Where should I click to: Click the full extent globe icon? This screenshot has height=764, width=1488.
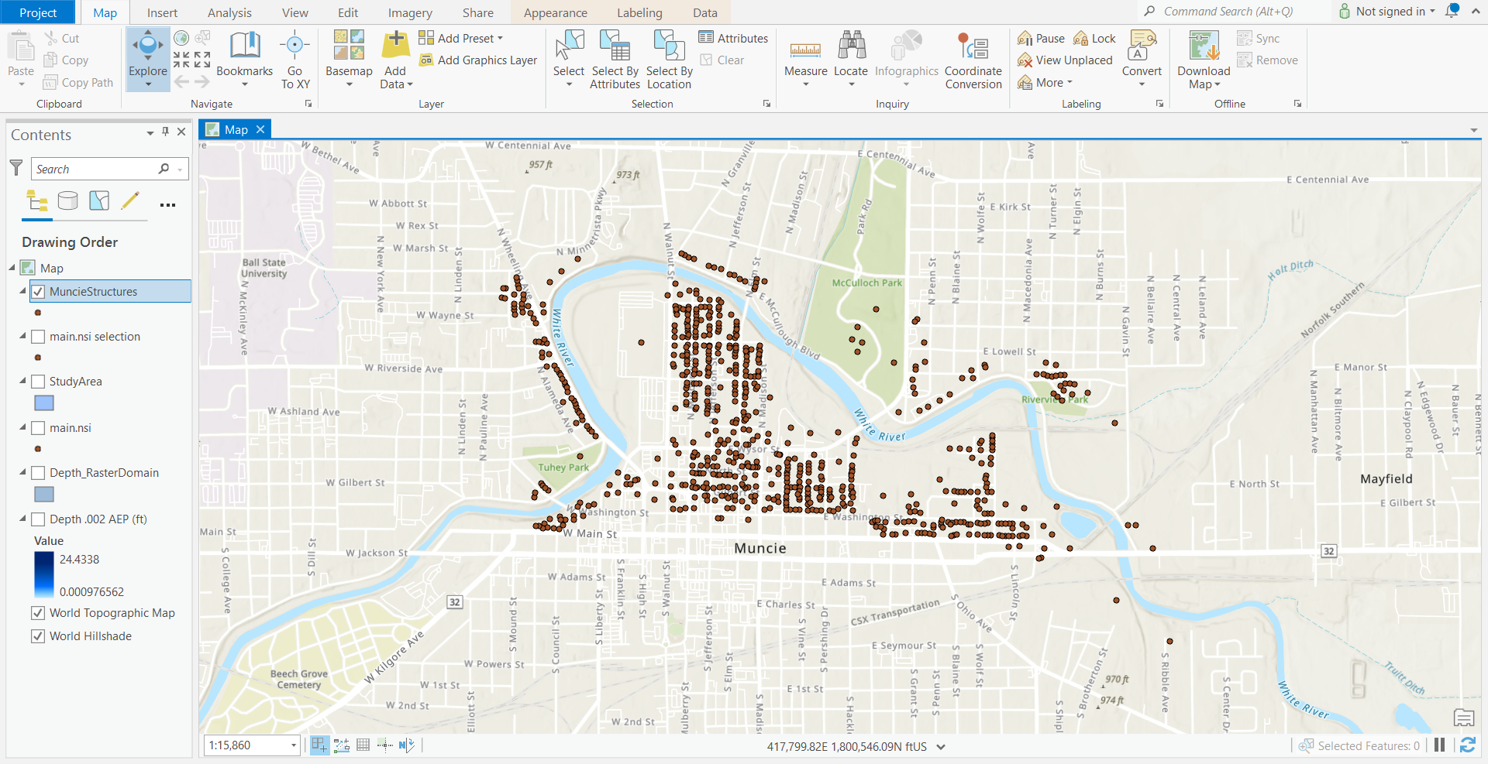click(181, 38)
